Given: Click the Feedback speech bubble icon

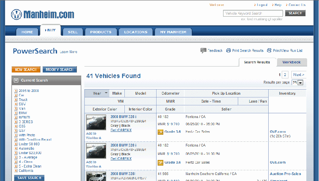Looking at the screenshot, I should (203, 51).
